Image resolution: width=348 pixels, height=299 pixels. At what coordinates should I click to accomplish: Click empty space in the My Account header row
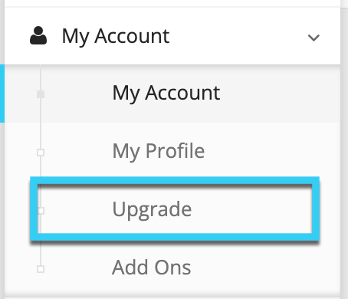238,37
